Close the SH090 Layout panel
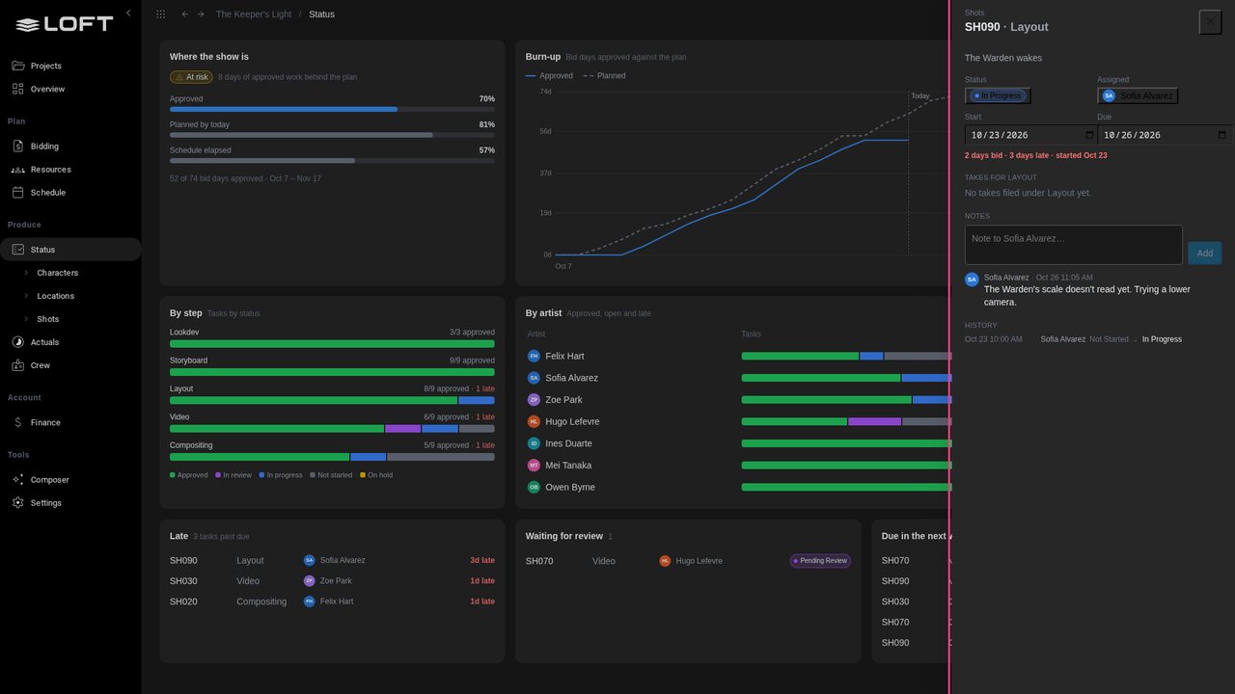1235x694 pixels. click(1210, 21)
